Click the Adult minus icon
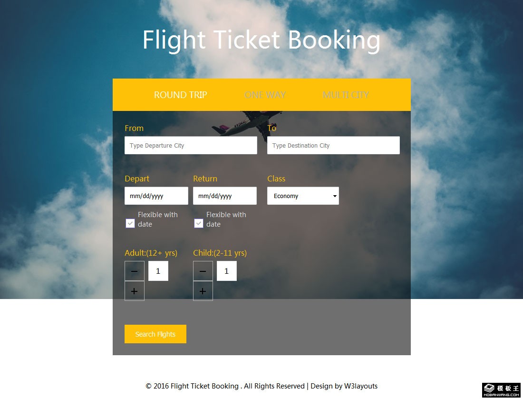The image size is (523, 399). tap(135, 271)
